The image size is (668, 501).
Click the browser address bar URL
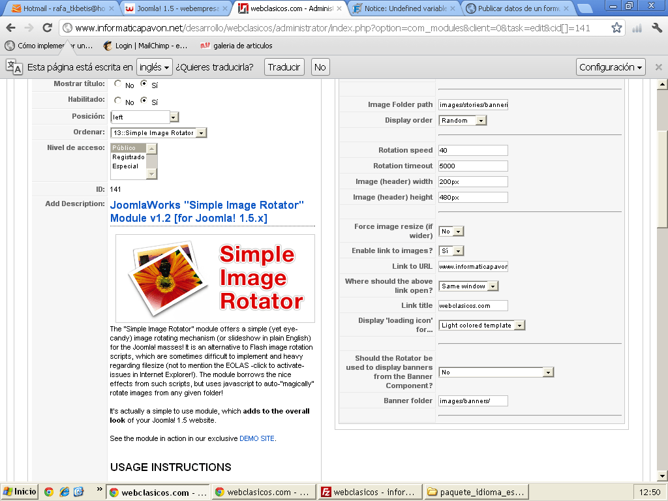click(x=332, y=28)
